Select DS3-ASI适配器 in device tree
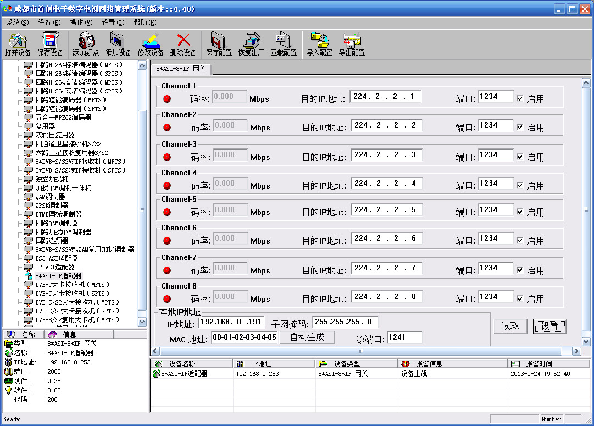The height and width of the screenshot is (426, 594). click(x=57, y=258)
